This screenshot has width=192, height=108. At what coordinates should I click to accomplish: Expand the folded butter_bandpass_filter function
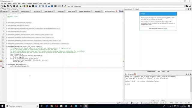click(x=7, y=40)
